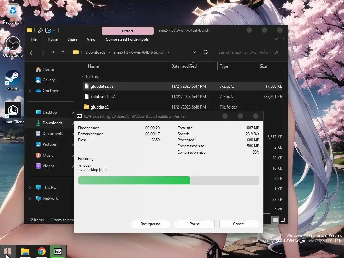Click the Properties wrench icon in title bar

[x=40, y=30]
